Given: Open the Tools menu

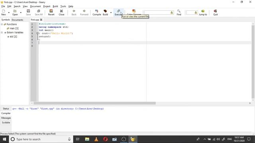Looking at the screenshot, I should pyautogui.click(x=63, y=6).
